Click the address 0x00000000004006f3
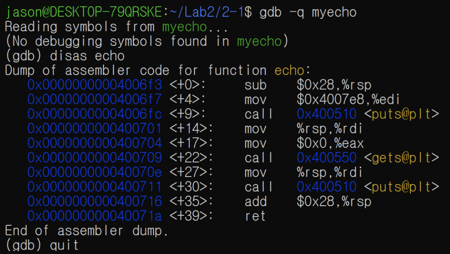 point(95,85)
